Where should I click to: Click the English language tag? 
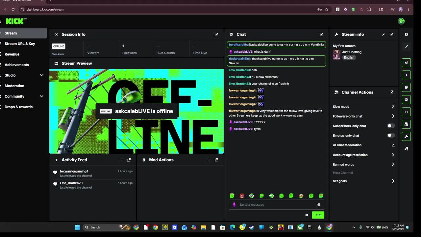[x=349, y=57]
